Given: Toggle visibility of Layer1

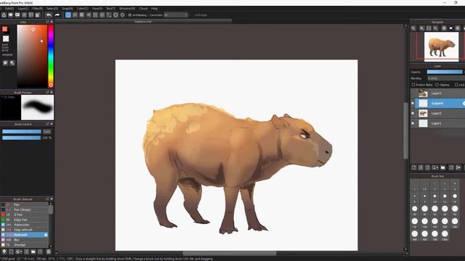Looking at the screenshot, I should pyautogui.click(x=413, y=123).
